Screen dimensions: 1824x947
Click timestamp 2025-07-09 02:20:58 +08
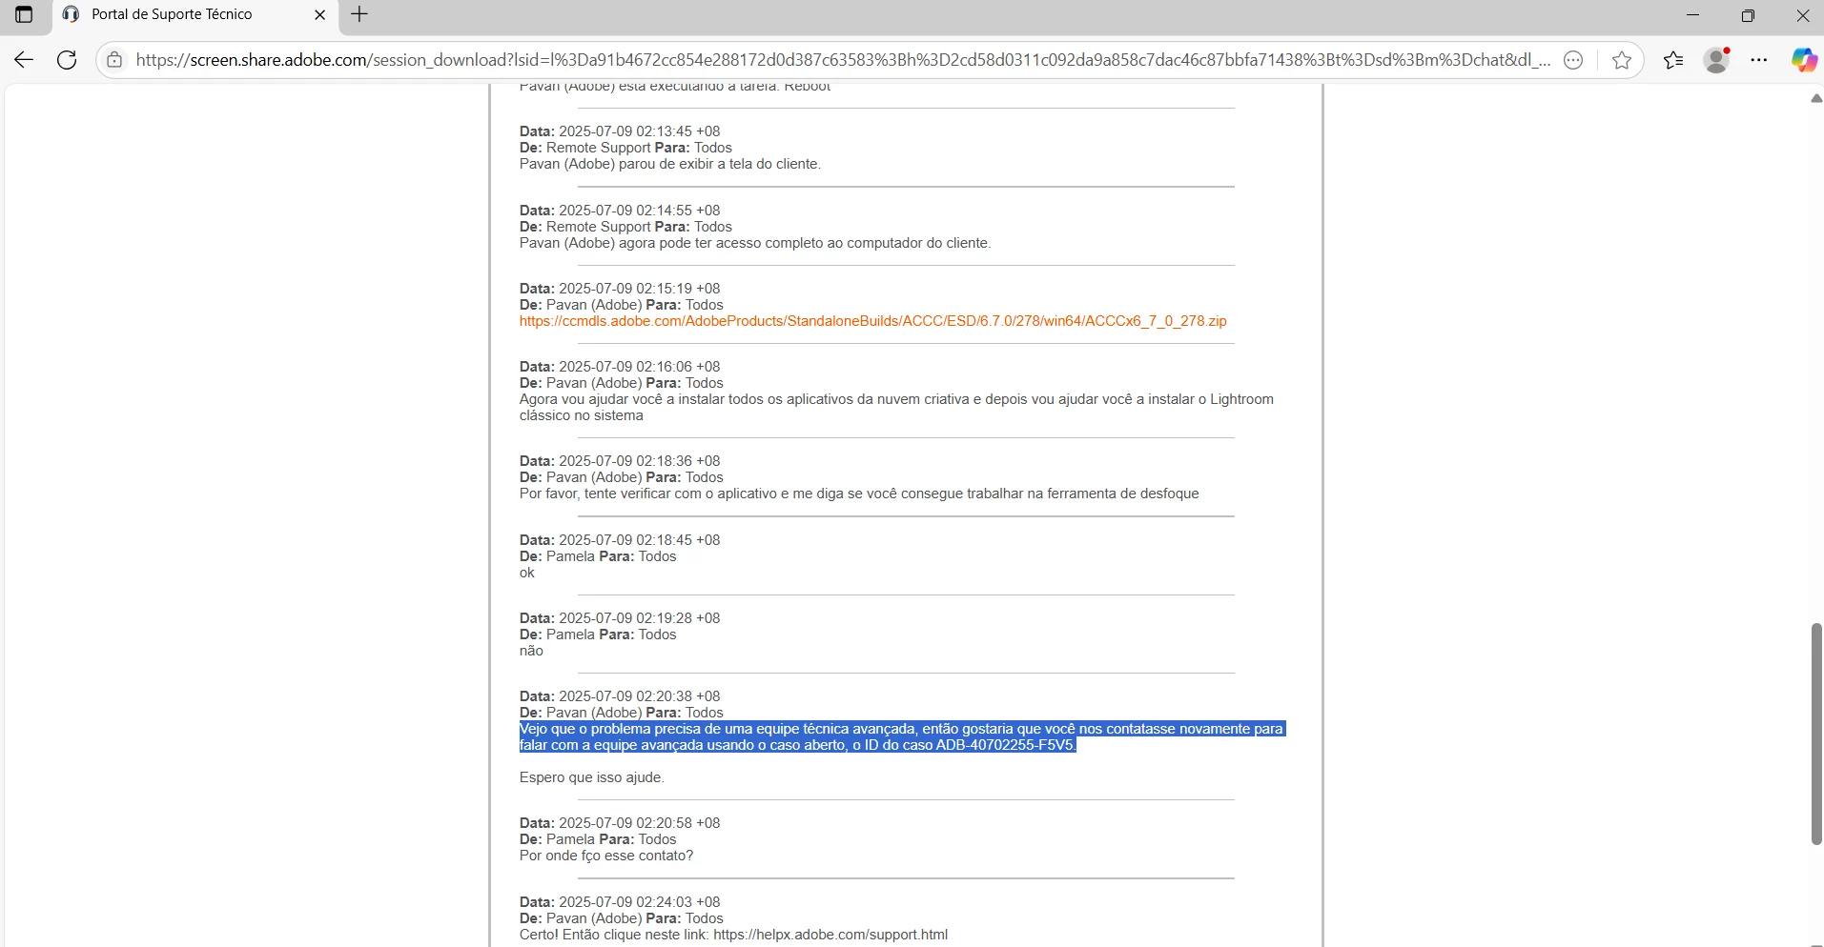[x=639, y=823]
